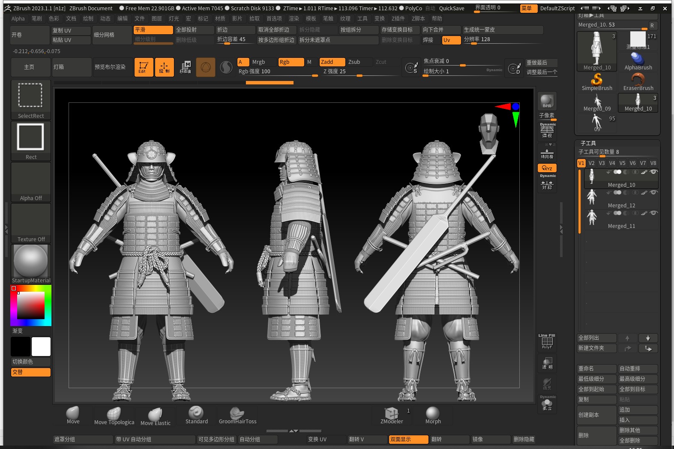Open the 灯箱 (LightBox) browser
Image resolution: width=674 pixels, height=449 pixels.
coord(71,67)
